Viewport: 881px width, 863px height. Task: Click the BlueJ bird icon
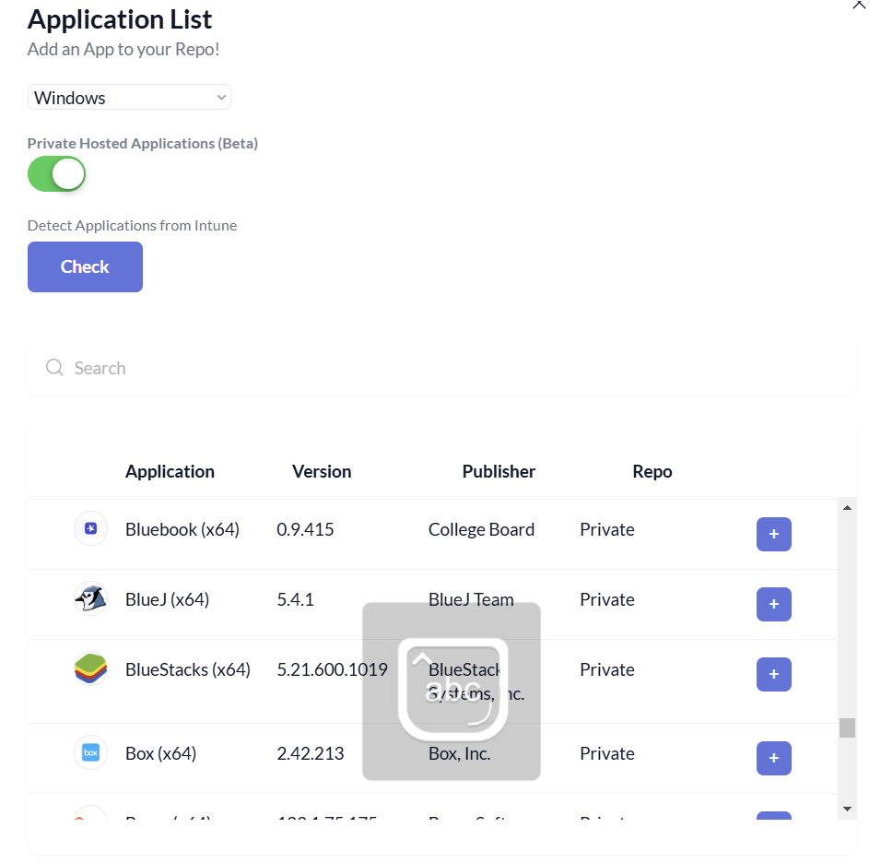click(90, 598)
